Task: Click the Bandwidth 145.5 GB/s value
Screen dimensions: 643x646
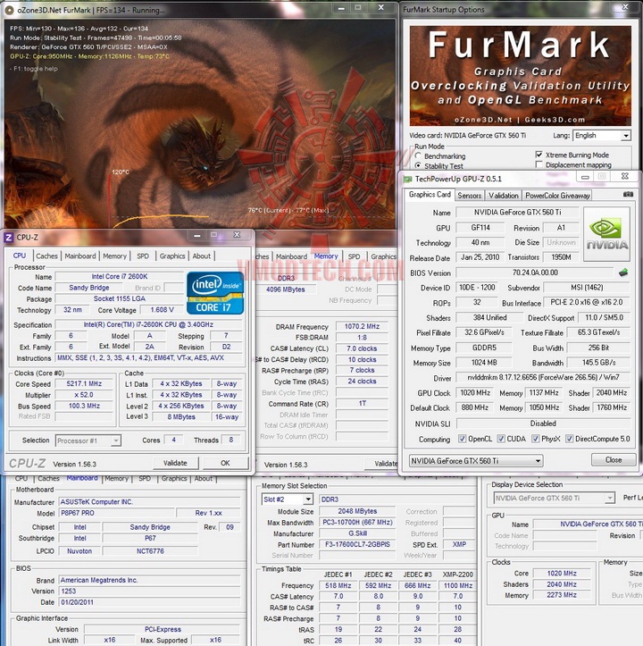Action: click(598, 362)
